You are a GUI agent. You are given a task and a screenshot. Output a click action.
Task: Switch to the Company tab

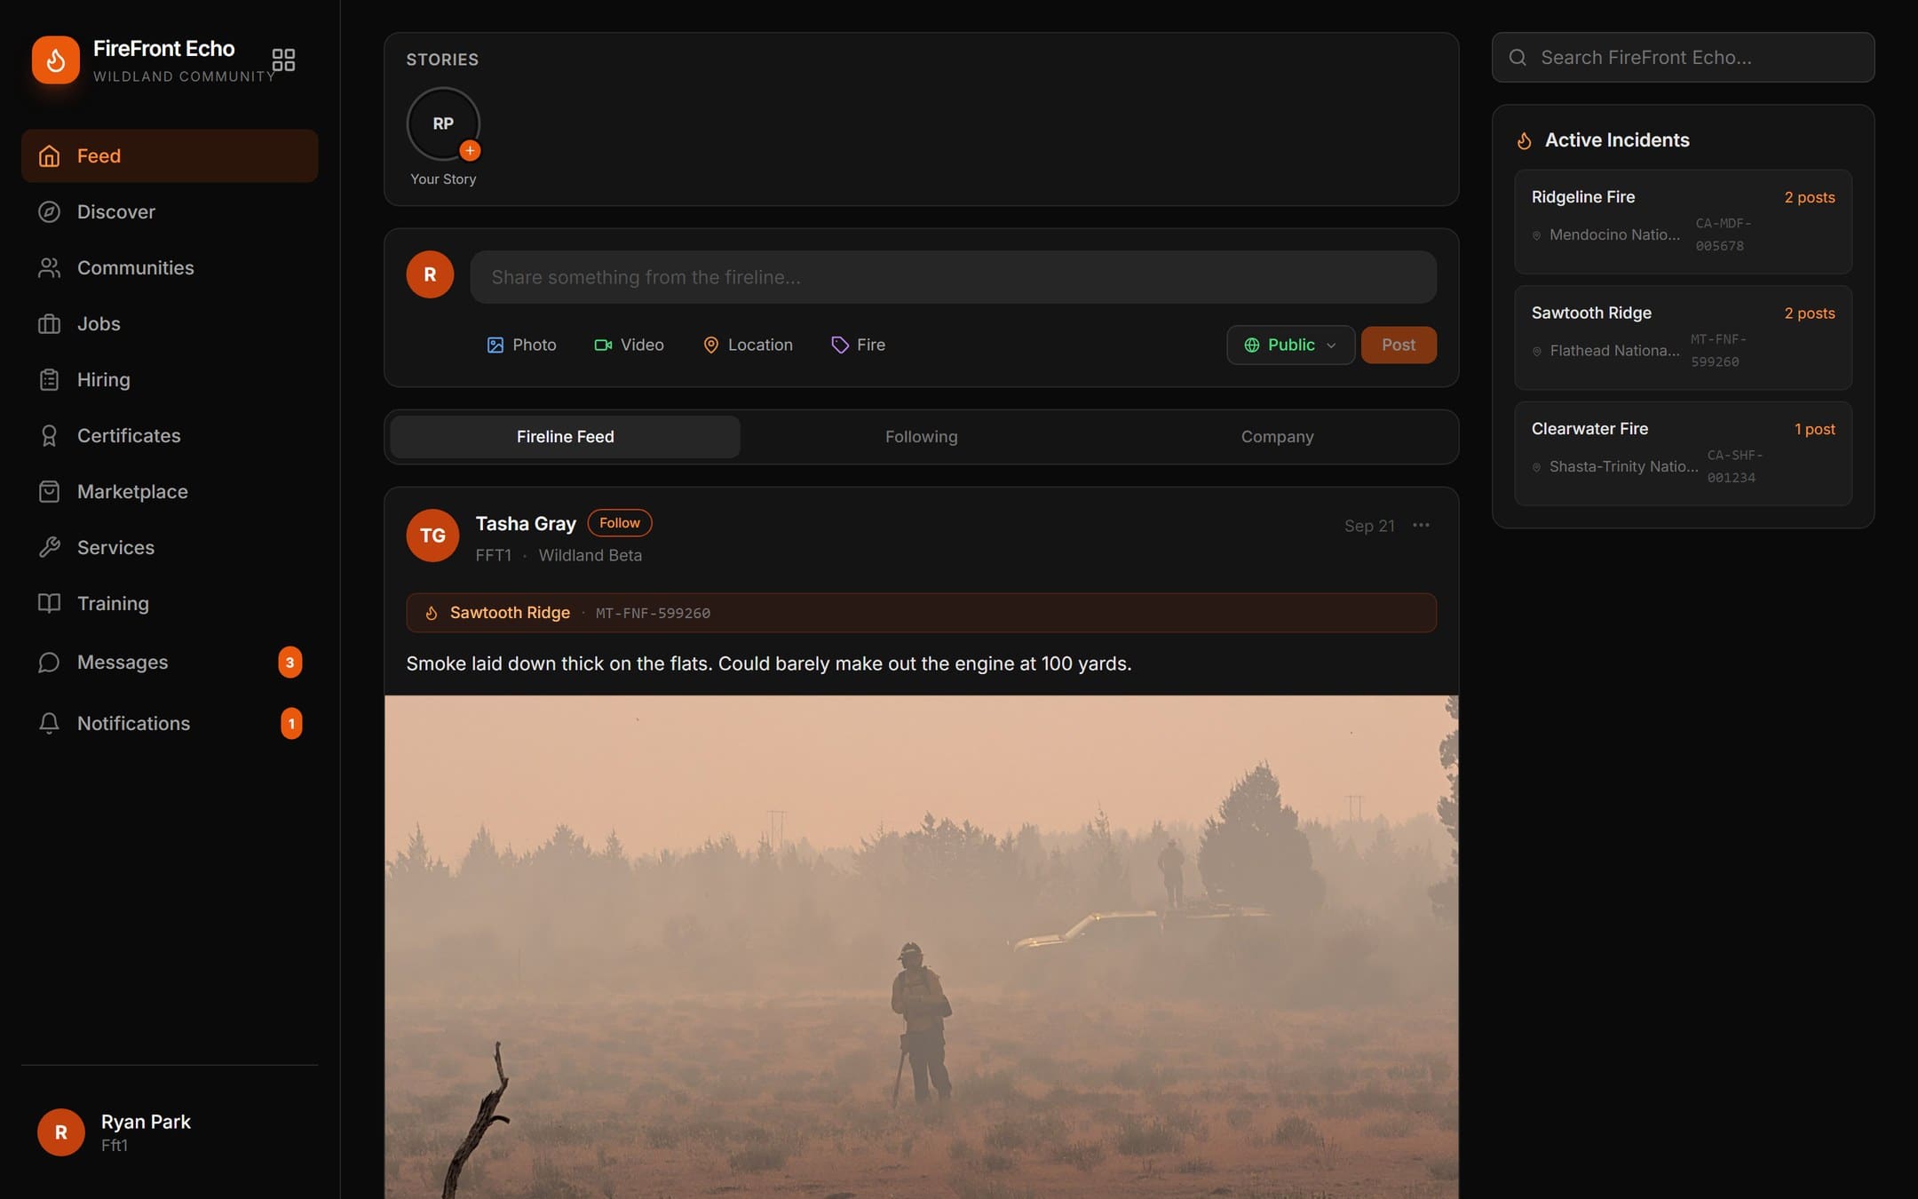pos(1277,436)
